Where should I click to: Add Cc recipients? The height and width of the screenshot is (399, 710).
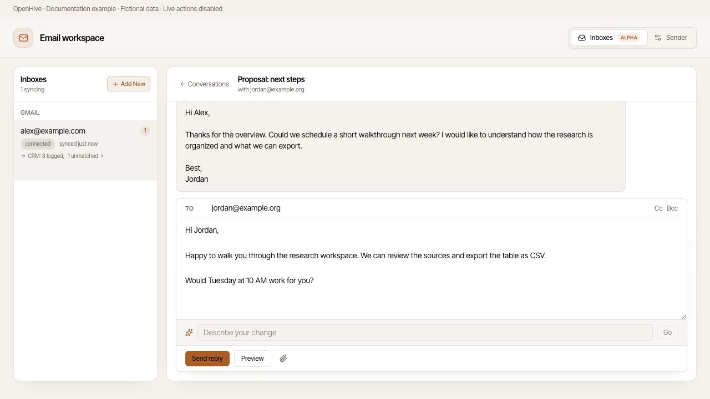tap(658, 208)
